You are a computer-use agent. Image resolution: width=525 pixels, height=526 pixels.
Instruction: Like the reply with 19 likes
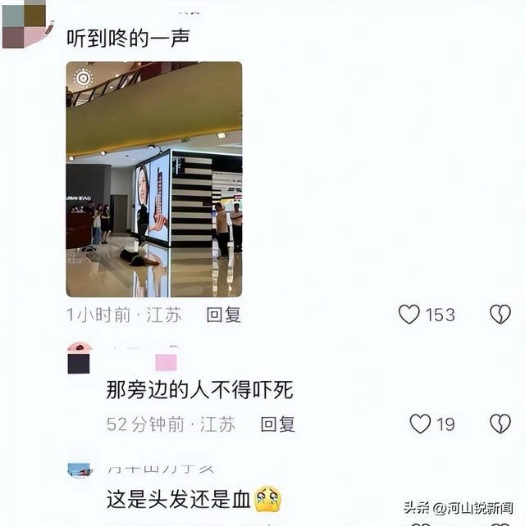(420, 424)
